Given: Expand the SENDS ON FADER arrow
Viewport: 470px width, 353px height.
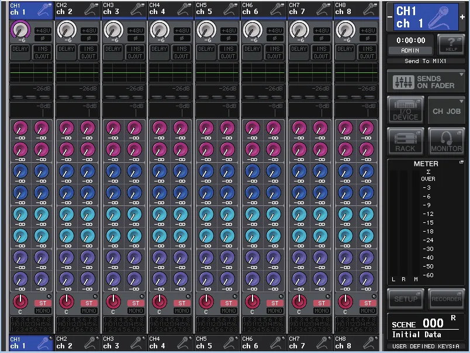Looking at the screenshot, I should (461, 74).
